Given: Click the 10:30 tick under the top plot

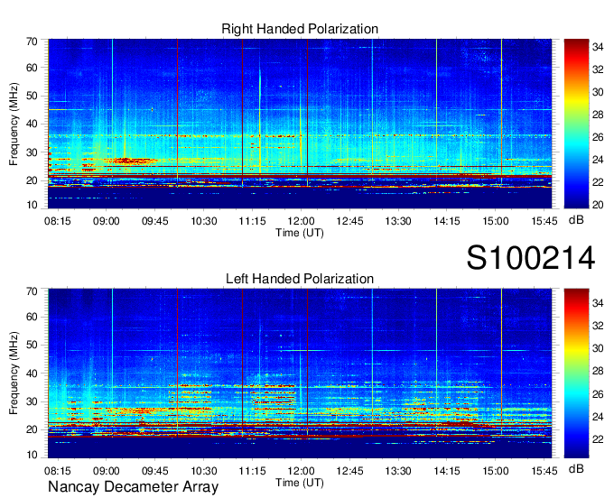Looking at the screenshot, I should point(204,221).
